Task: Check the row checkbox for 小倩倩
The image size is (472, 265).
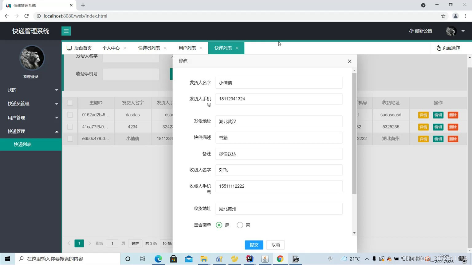Action: 70,139
